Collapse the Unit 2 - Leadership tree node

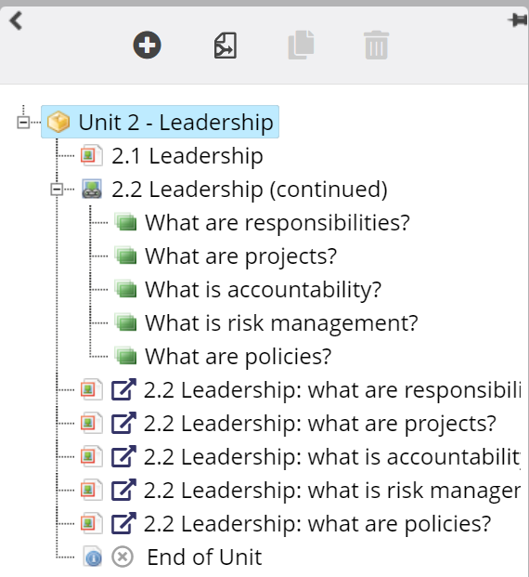pyautogui.click(x=23, y=122)
